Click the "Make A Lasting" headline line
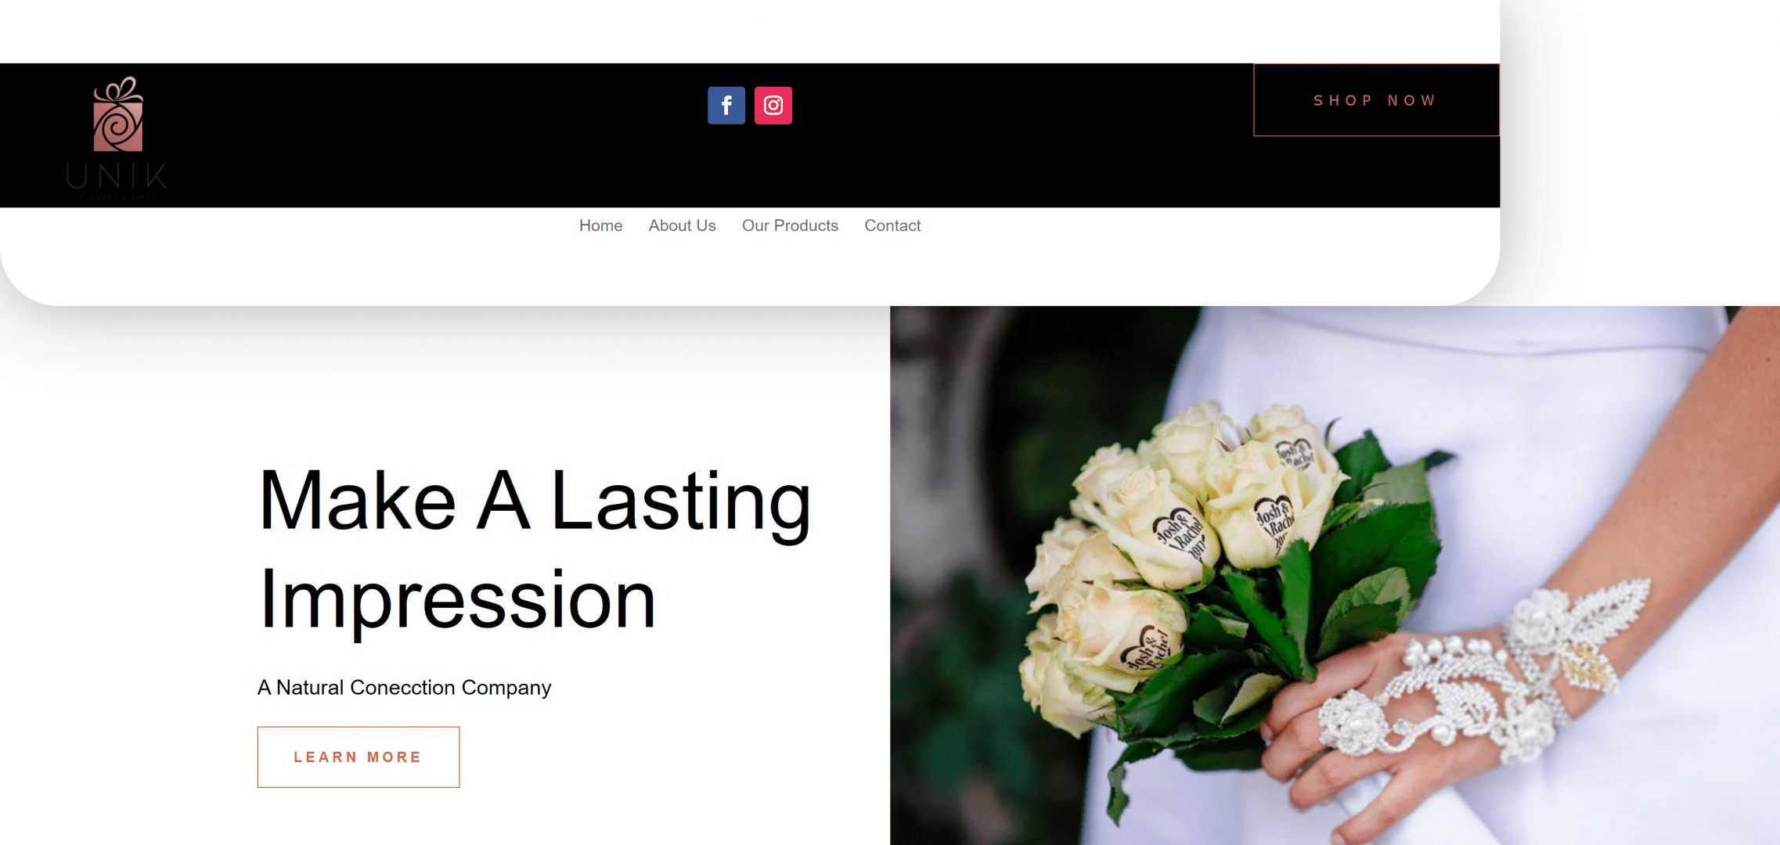The height and width of the screenshot is (845, 1780). [535, 502]
